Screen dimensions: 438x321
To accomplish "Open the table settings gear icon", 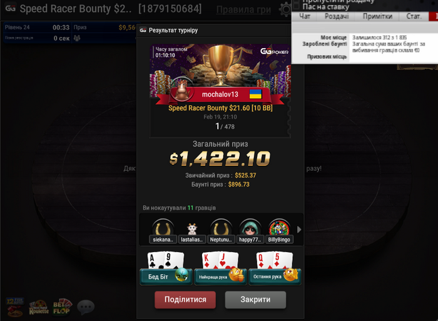I will pos(285,9).
